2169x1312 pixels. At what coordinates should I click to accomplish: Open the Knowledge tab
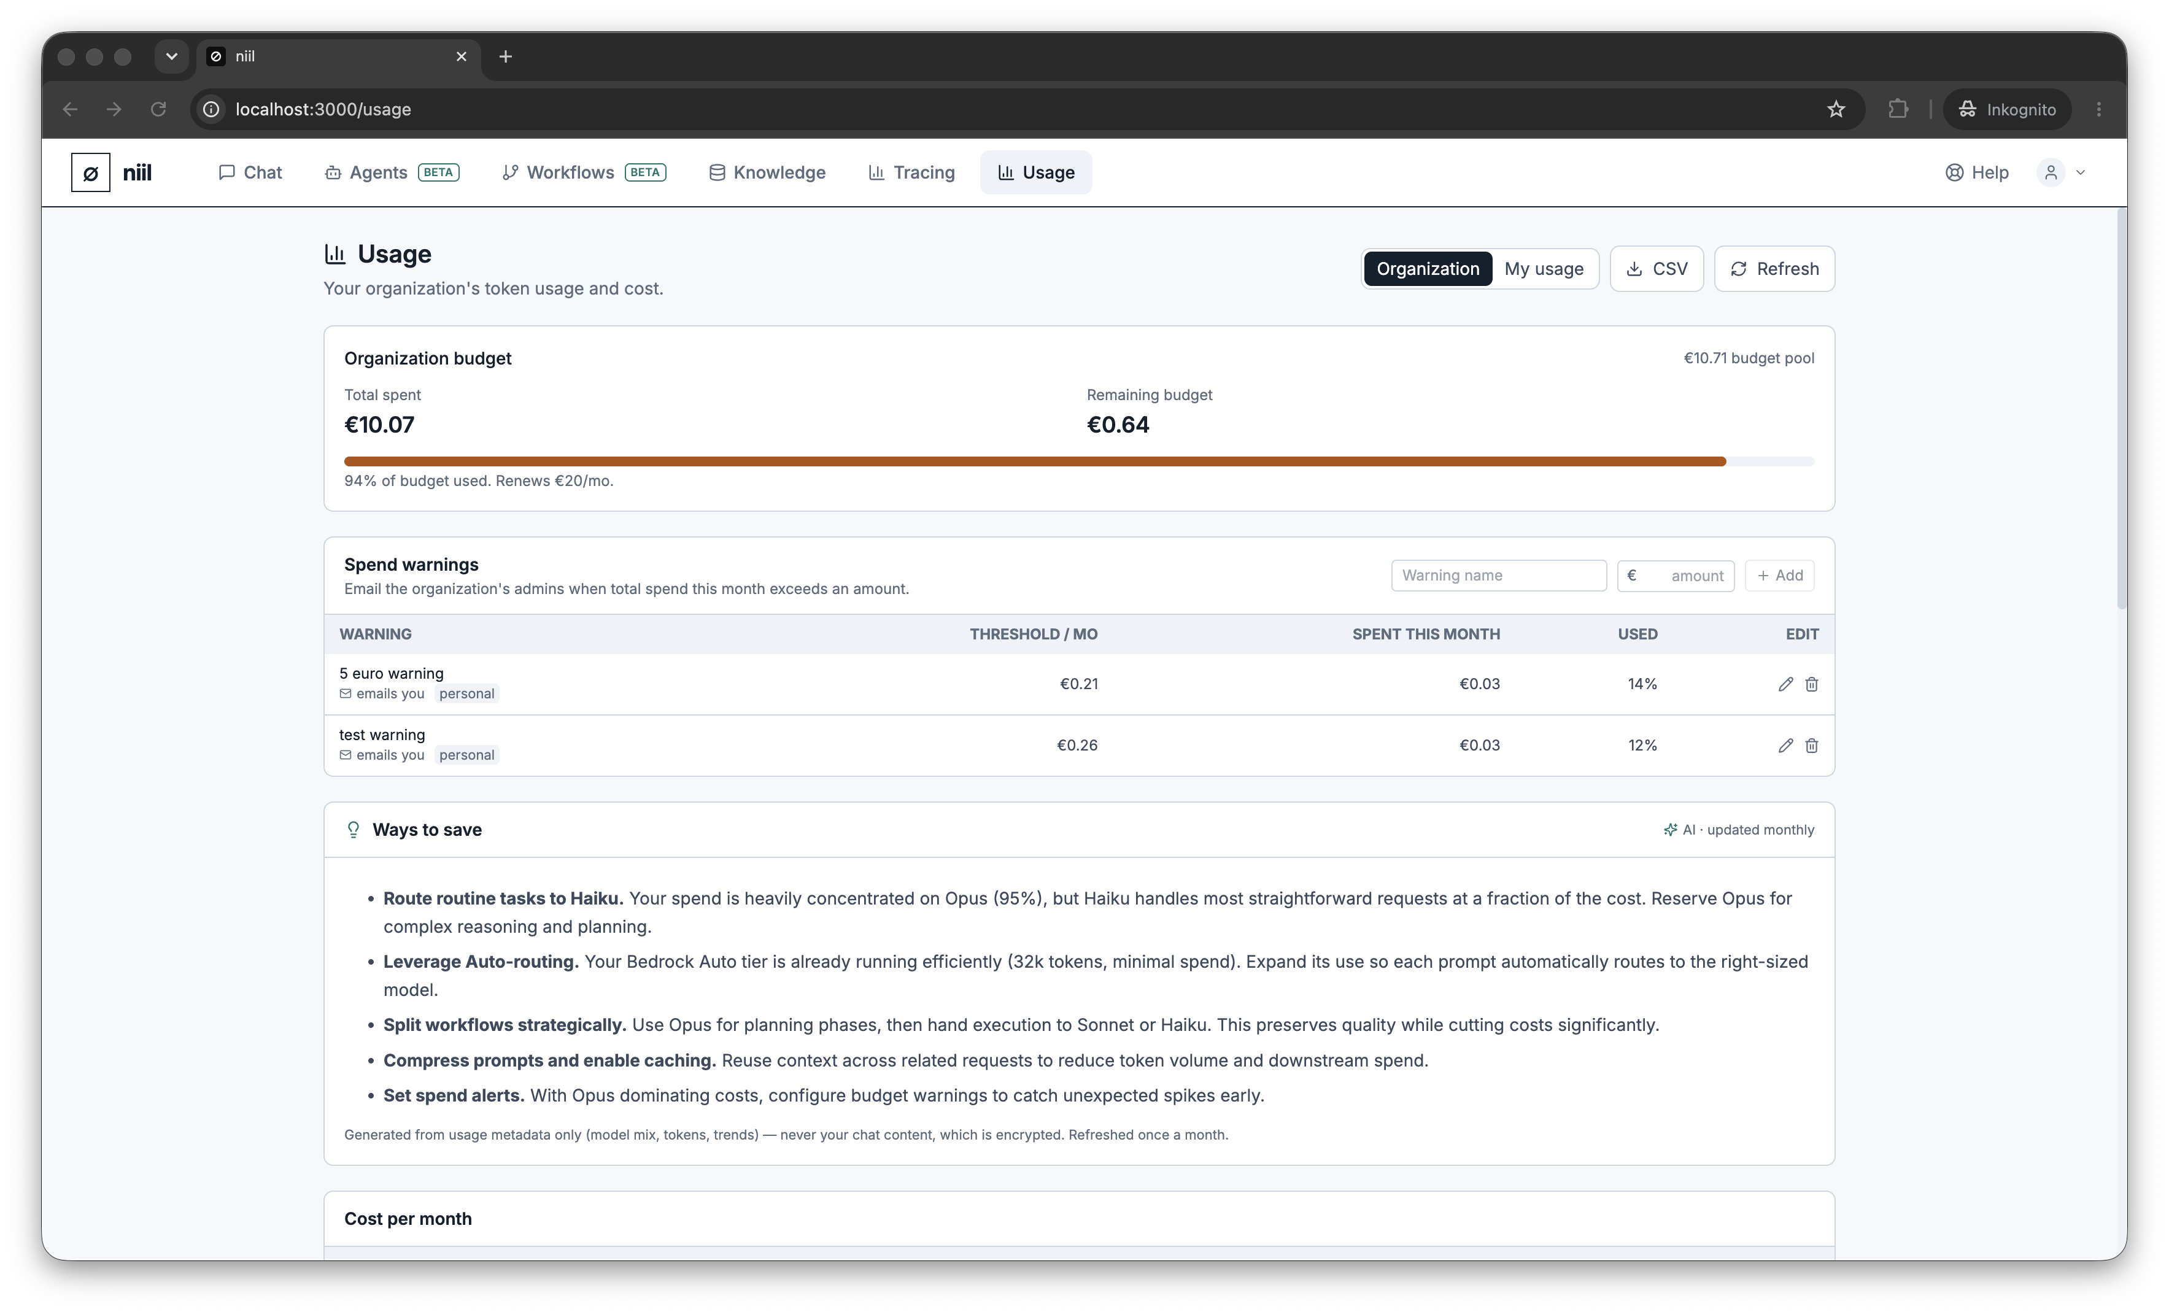click(768, 172)
